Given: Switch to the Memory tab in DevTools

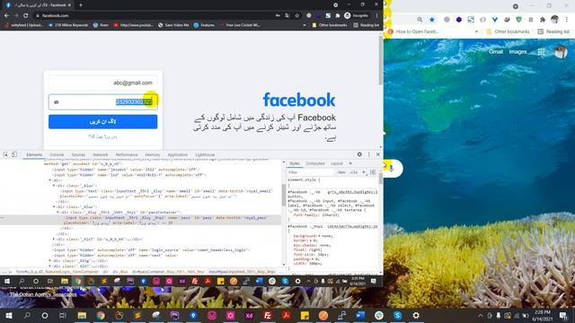Looking at the screenshot, I should point(153,155).
